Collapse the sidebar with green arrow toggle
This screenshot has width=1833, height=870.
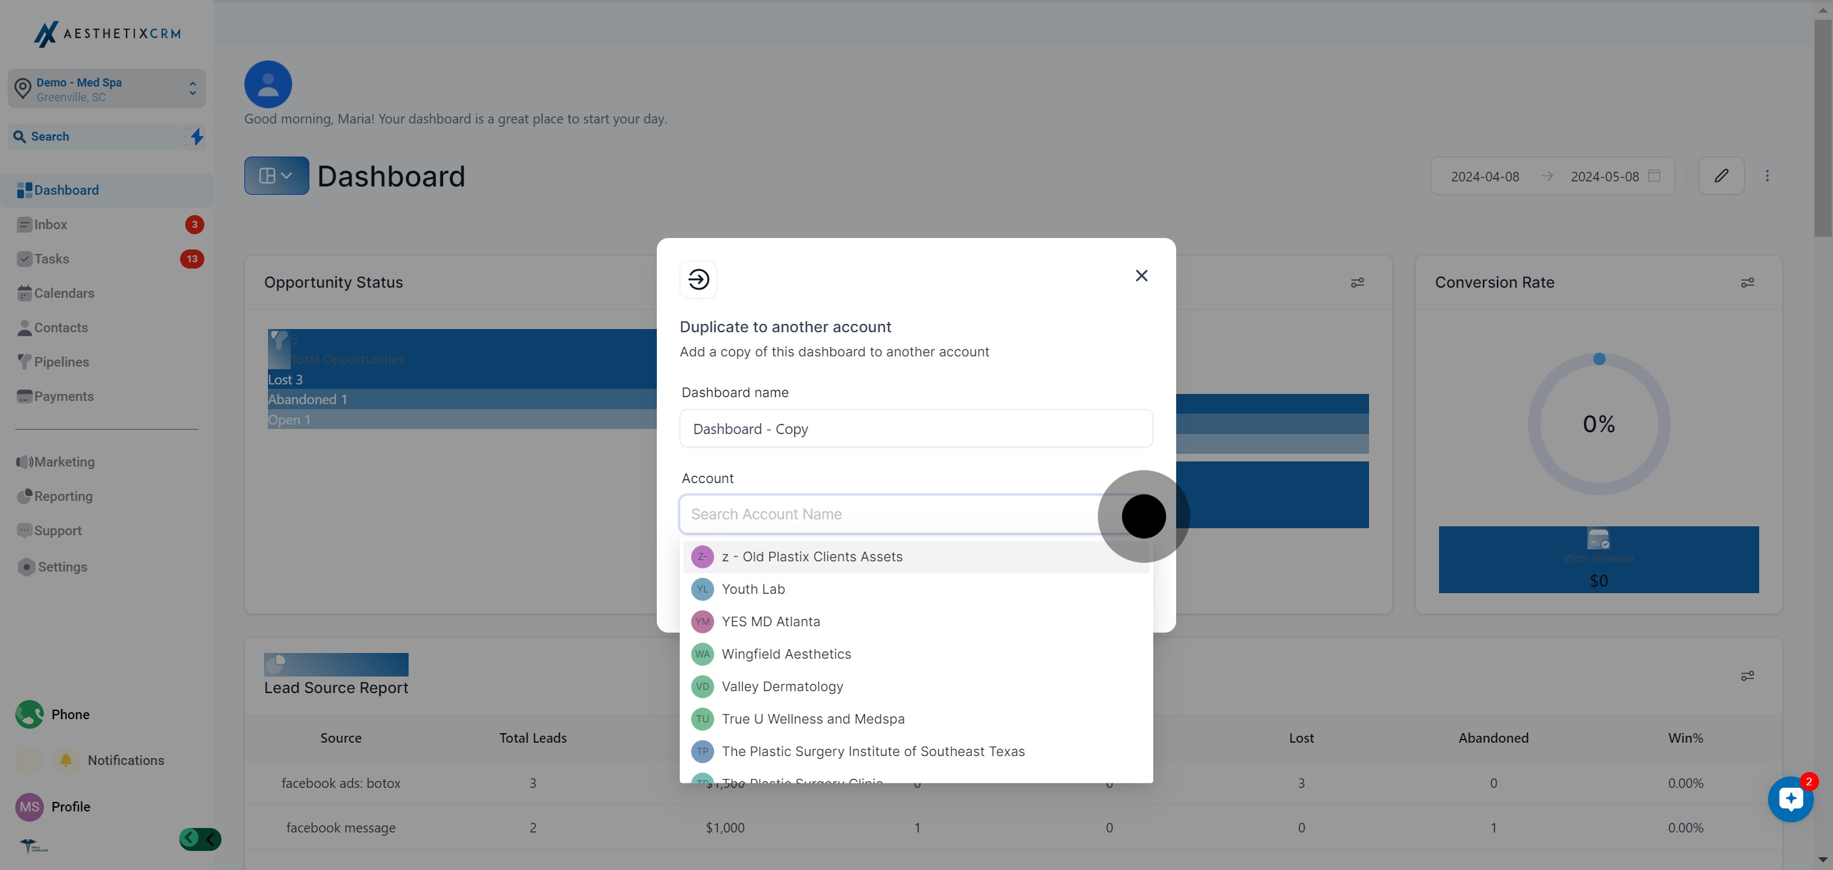[200, 839]
